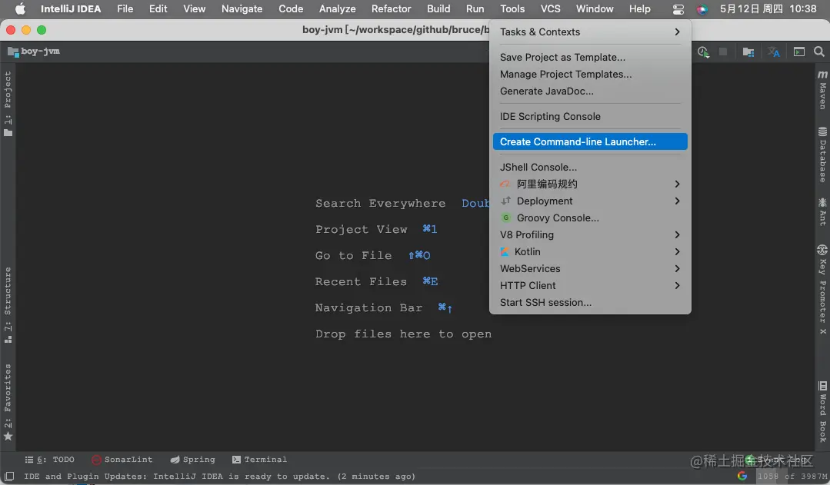Click the date and time in menu bar
The image size is (830, 485).
coord(768,9)
